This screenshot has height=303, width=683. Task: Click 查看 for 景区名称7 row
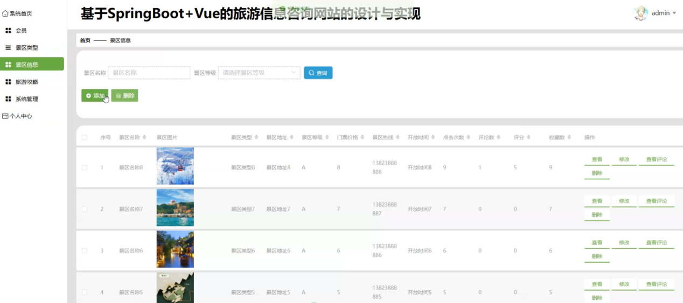point(597,201)
